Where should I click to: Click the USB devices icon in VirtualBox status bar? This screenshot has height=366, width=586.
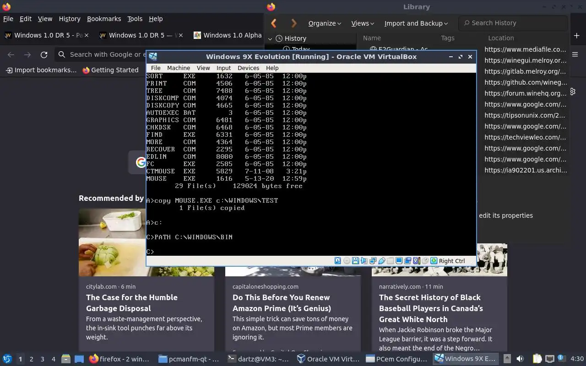[381, 261]
